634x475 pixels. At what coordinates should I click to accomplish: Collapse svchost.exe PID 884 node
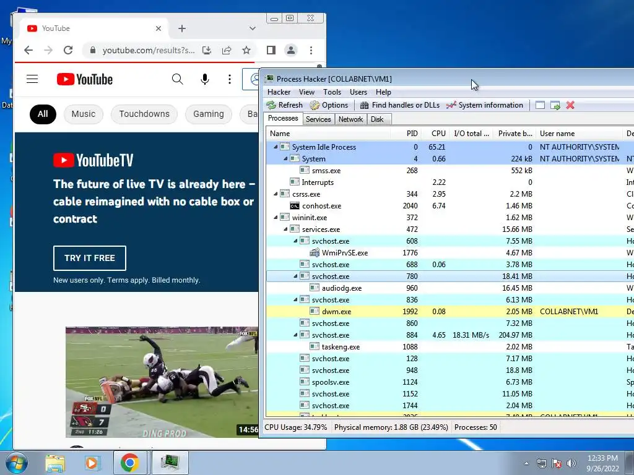(x=295, y=335)
